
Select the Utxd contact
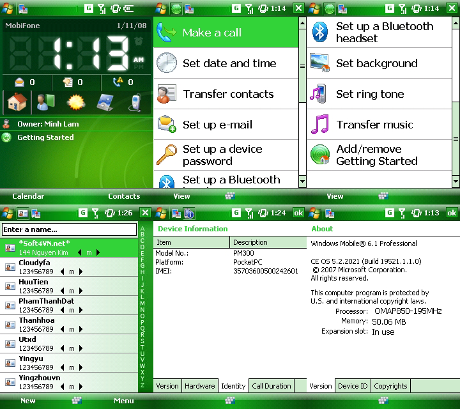pos(69,344)
